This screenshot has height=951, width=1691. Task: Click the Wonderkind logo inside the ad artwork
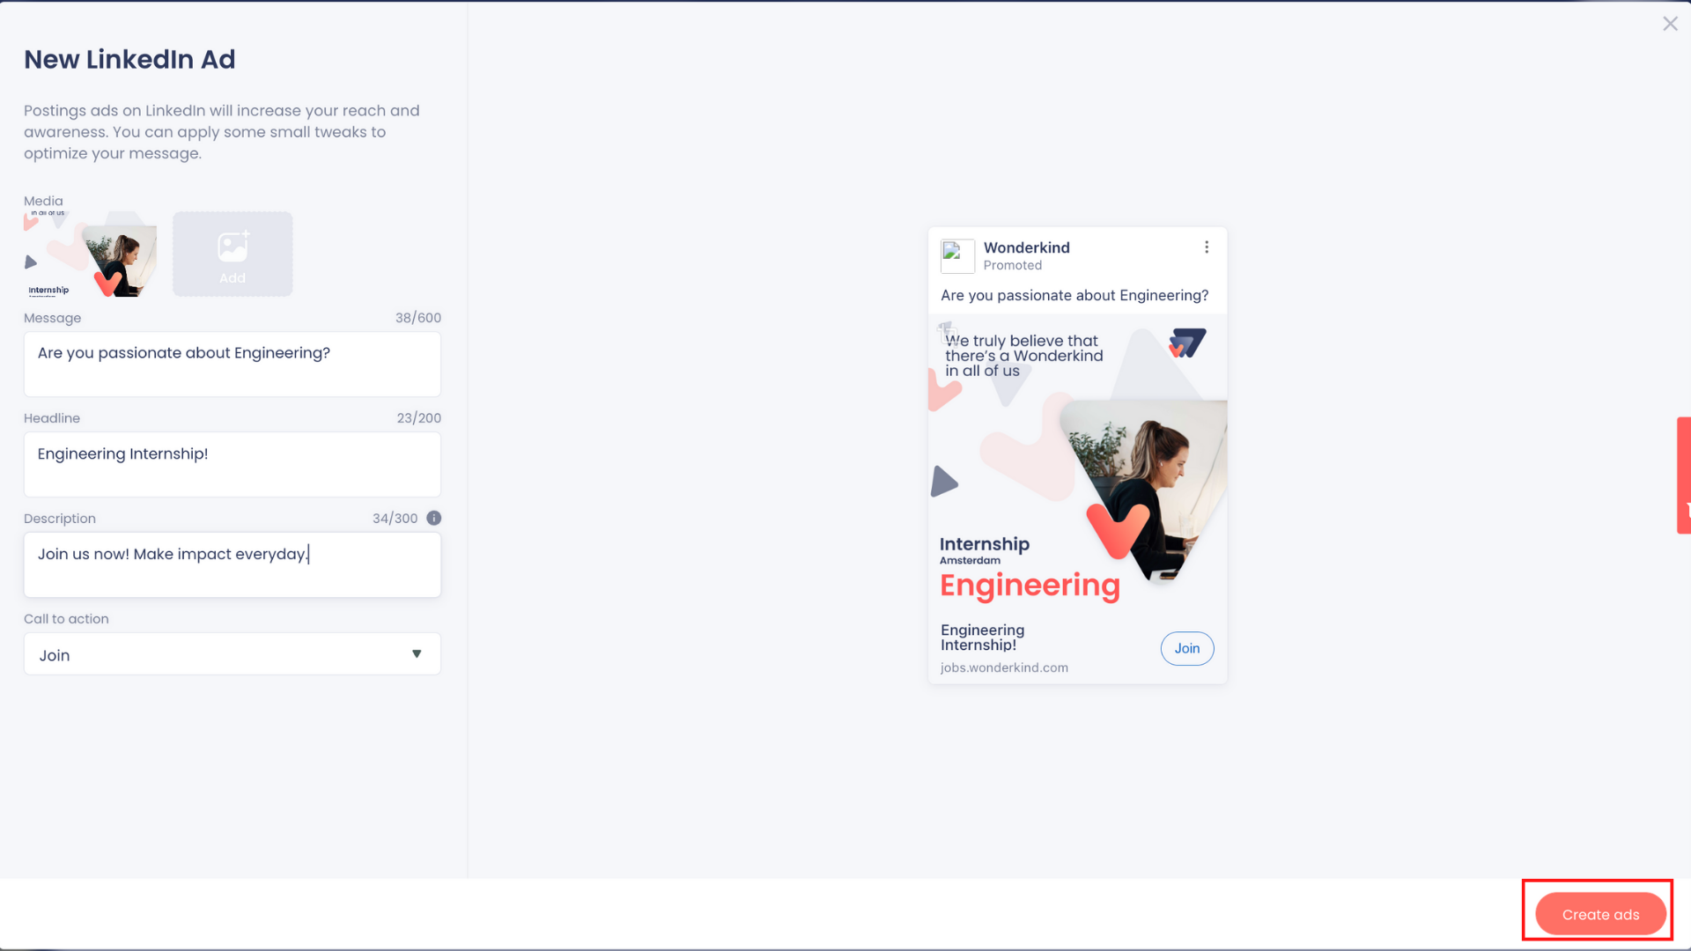1185,343
